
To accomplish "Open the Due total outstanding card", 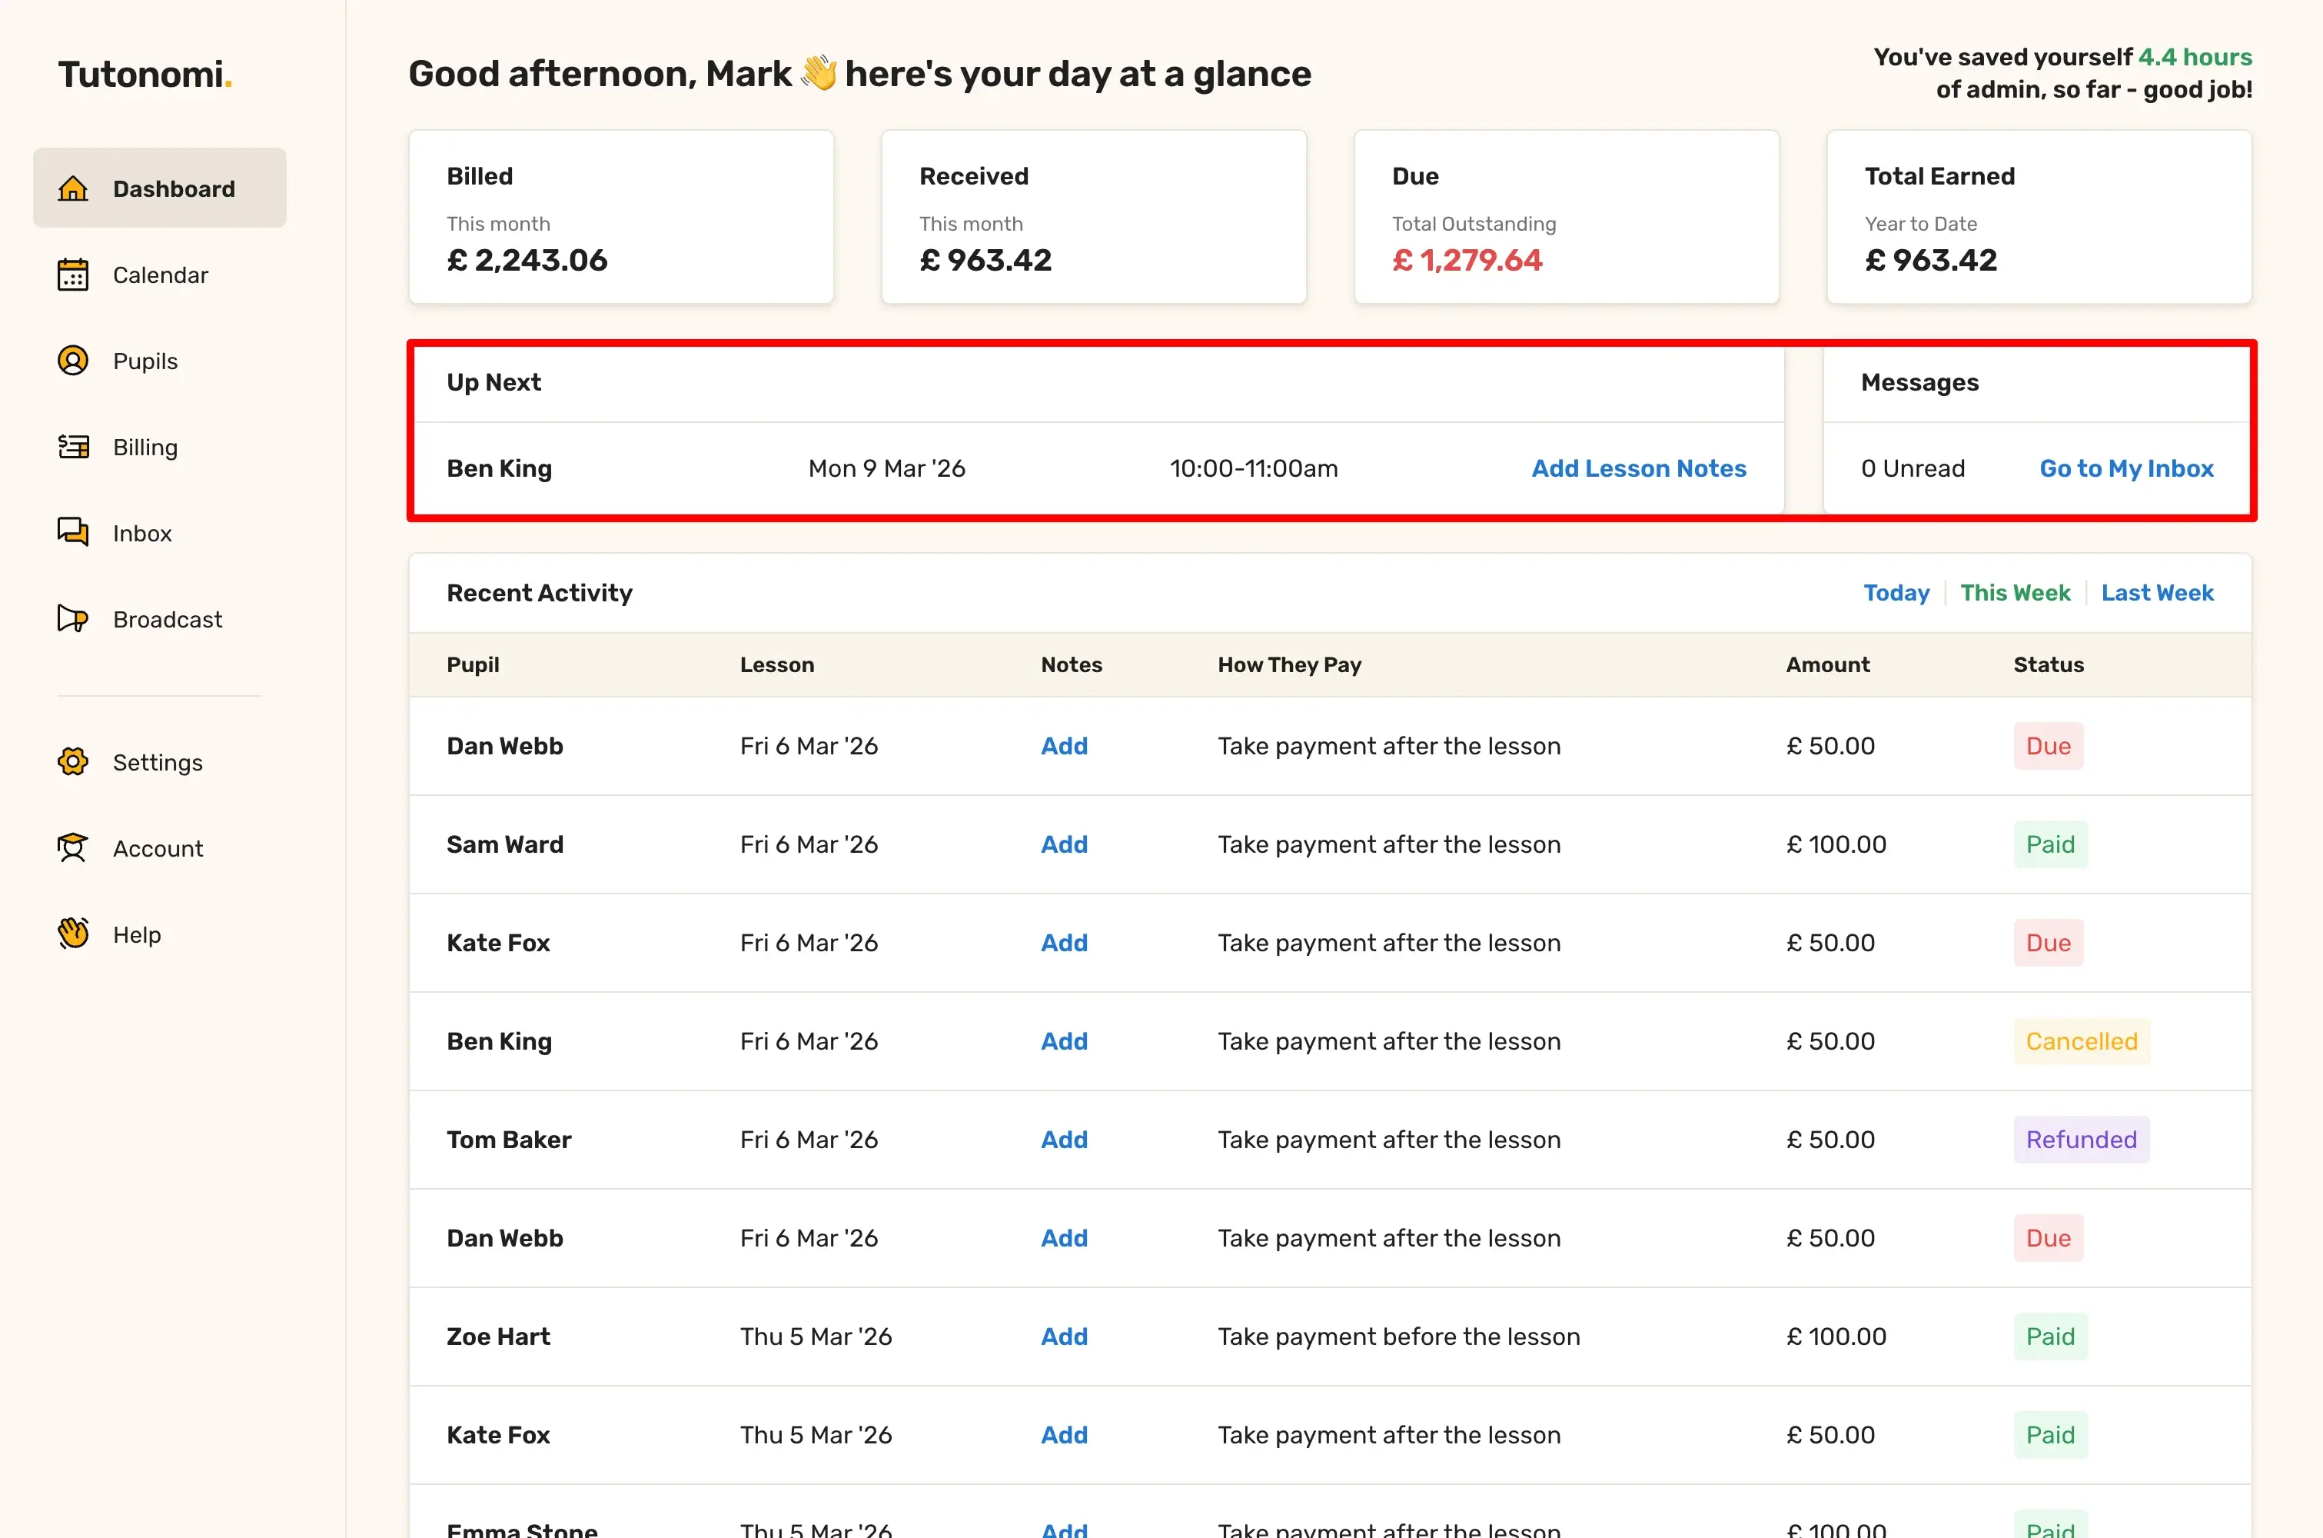I will 1565,218.
